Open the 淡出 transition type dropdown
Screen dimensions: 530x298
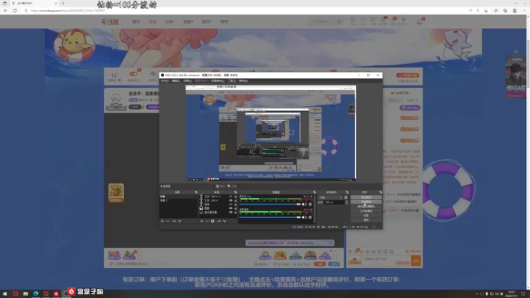click(331, 197)
